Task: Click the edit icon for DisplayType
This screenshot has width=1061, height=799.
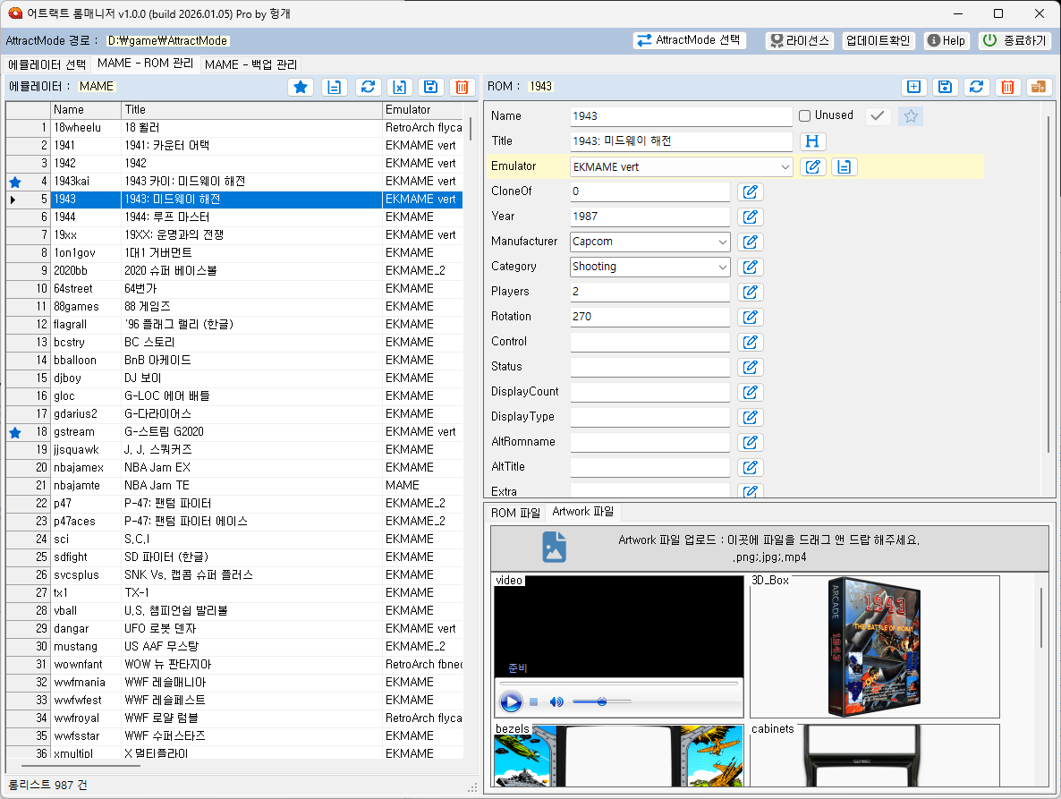Action: (x=751, y=417)
